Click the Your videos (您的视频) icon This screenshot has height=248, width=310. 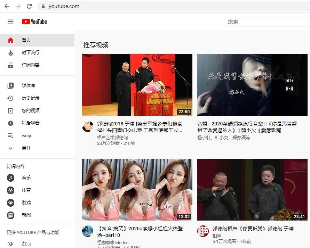[x=10, y=111]
